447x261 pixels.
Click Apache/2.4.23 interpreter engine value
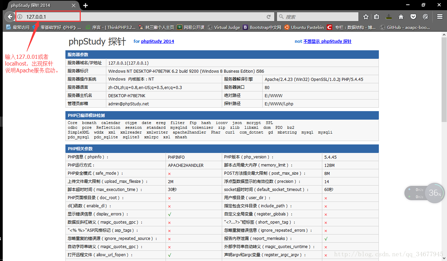point(314,79)
